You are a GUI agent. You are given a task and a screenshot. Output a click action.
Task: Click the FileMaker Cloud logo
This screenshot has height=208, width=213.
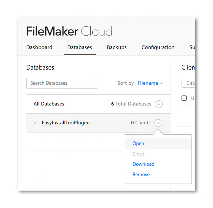(x=69, y=31)
